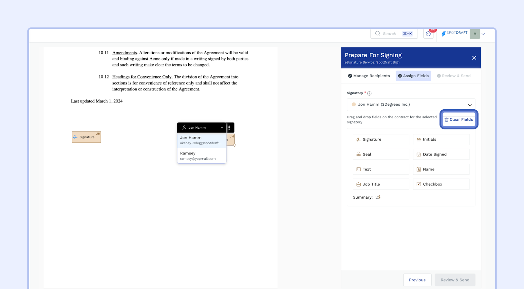The width and height of the screenshot is (524, 289).
Task: Open the account menu chevron next to avatar
Action: click(483, 34)
